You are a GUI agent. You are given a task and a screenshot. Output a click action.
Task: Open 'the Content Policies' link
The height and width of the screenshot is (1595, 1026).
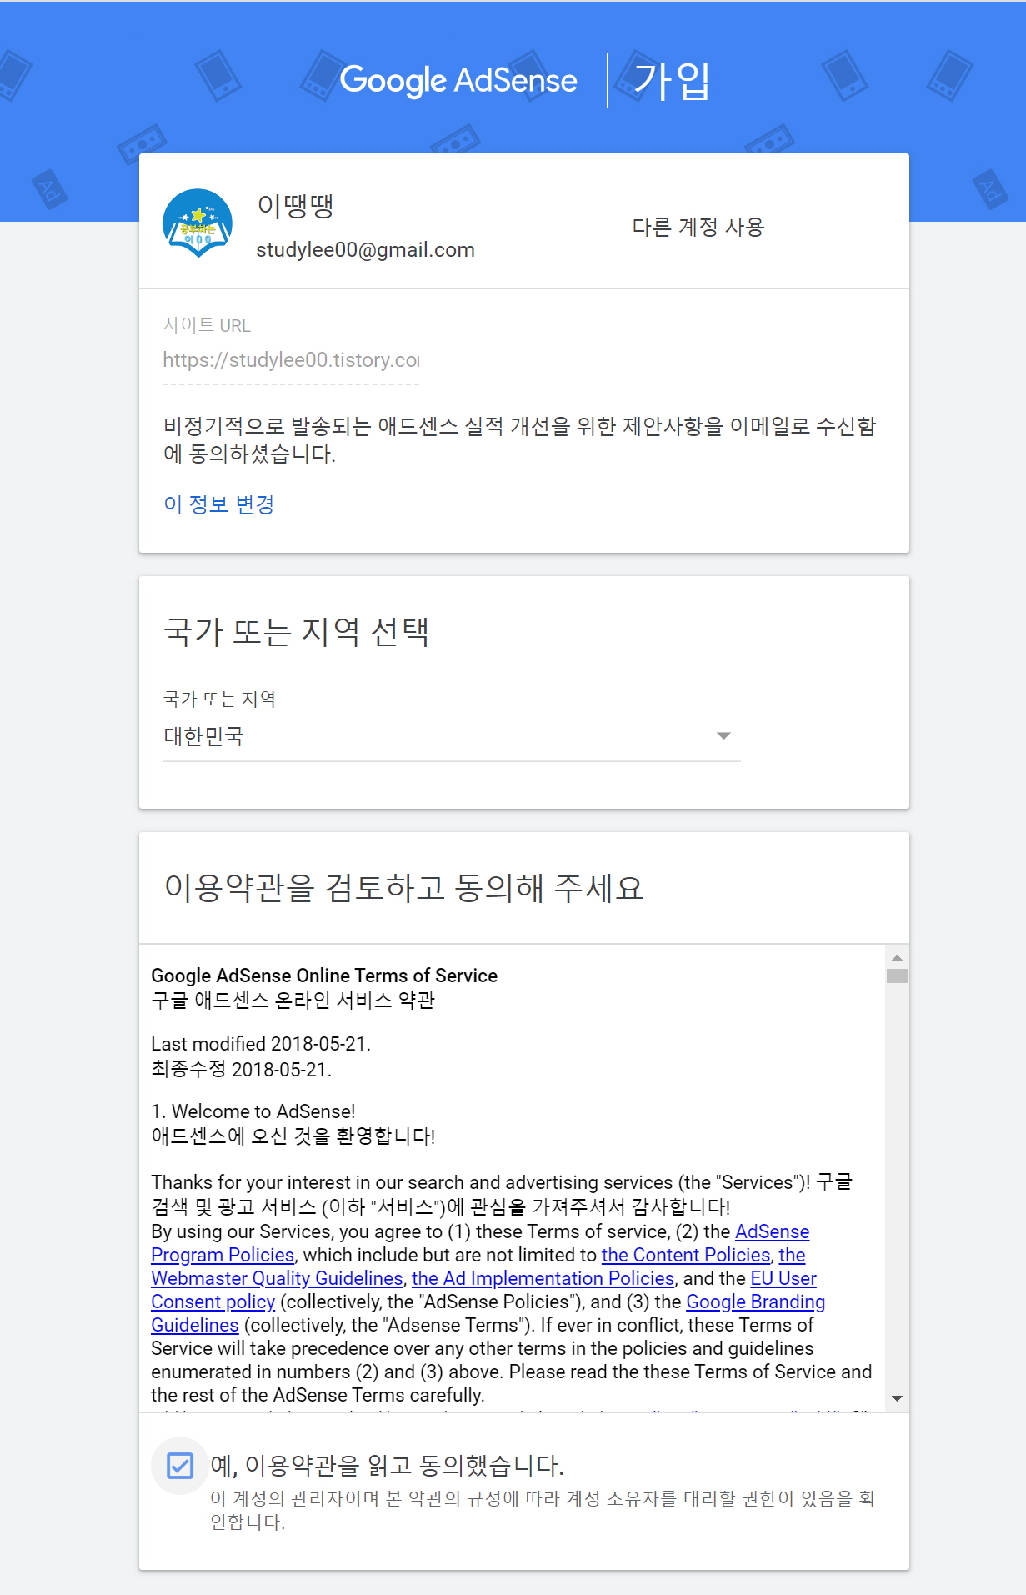pos(686,1255)
